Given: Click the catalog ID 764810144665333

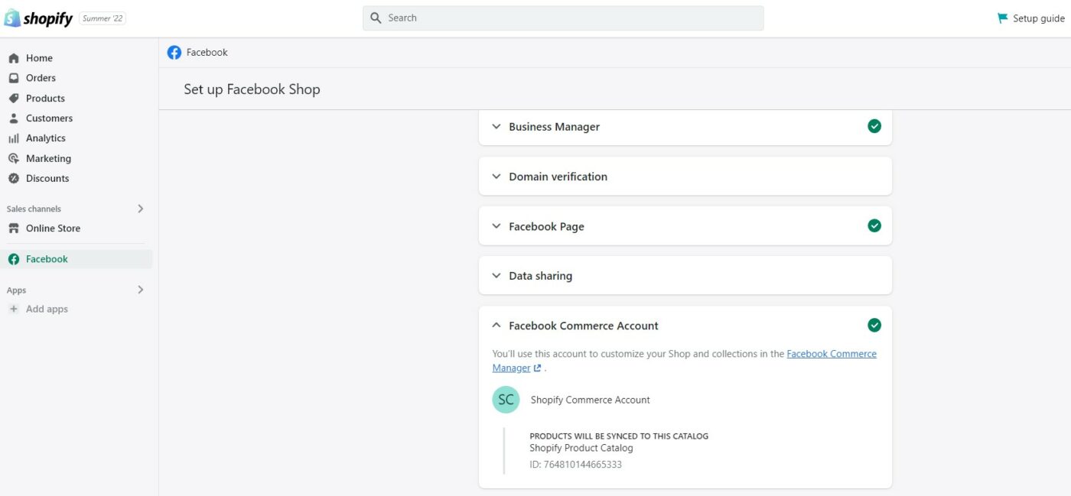Looking at the screenshot, I should pos(576,465).
